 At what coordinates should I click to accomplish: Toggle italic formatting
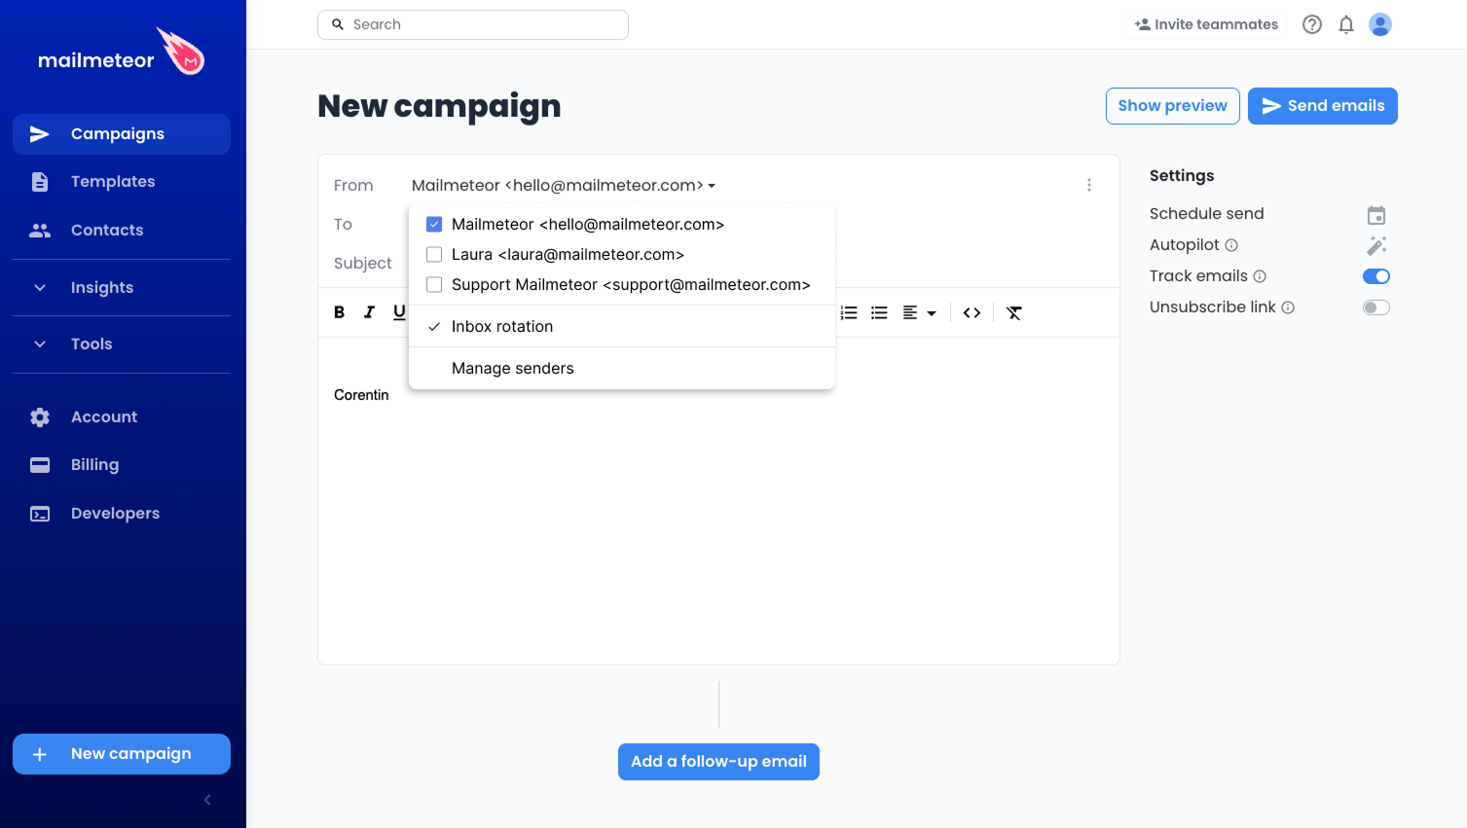[369, 312]
